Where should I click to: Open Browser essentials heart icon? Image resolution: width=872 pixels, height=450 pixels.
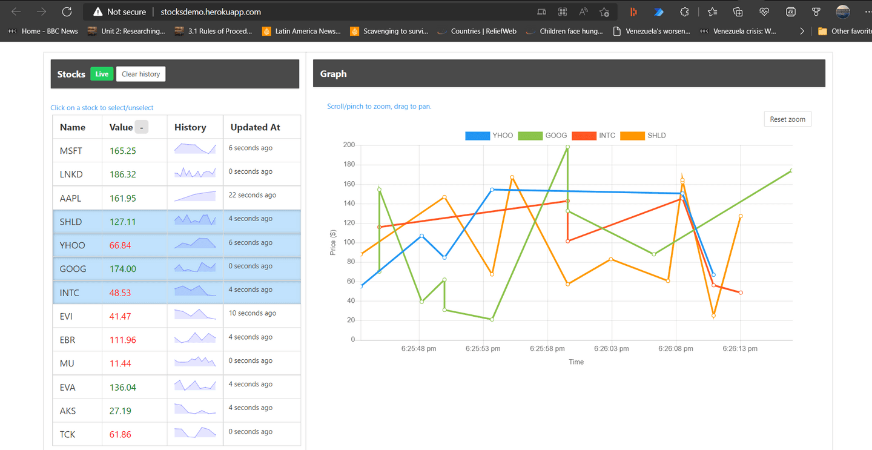(x=764, y=12)
